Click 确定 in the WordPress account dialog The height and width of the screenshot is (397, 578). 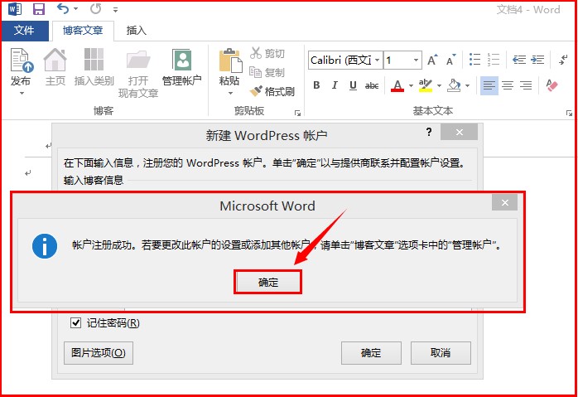click(x=371, y=353)
